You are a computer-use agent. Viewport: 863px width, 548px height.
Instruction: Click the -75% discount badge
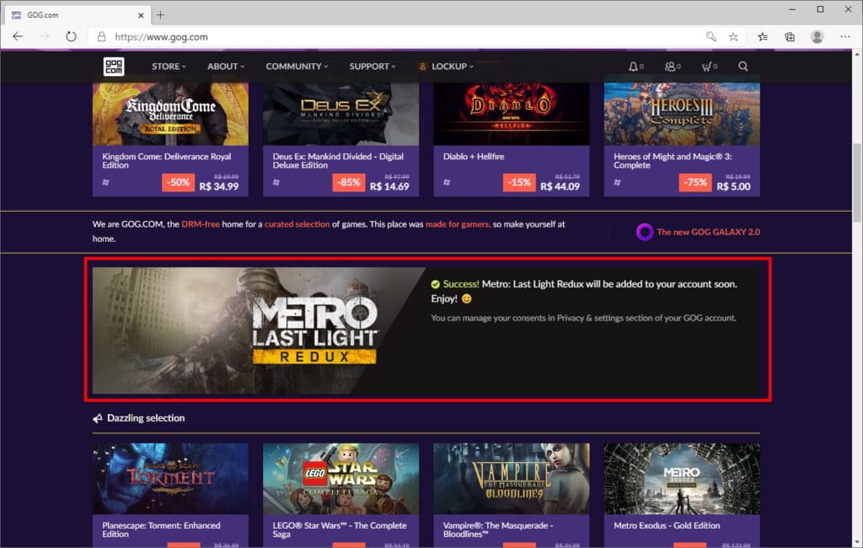695,182
